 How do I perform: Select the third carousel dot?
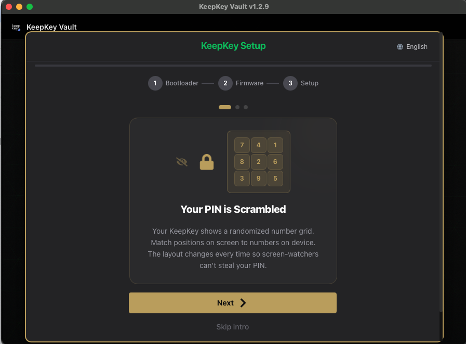click(245, 107)
